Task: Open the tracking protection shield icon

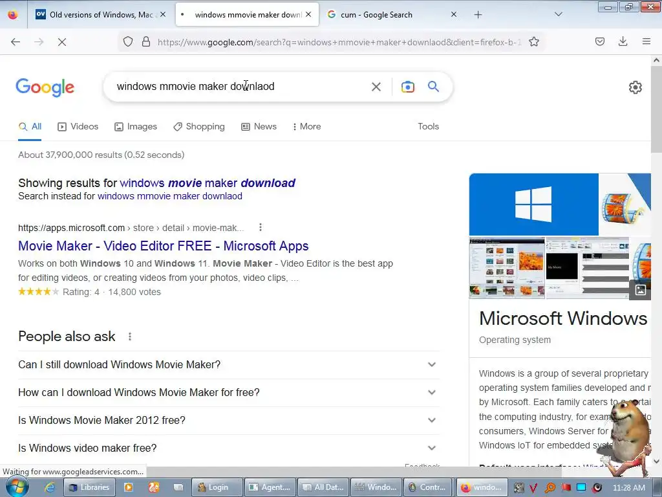Action: point(128,42)
